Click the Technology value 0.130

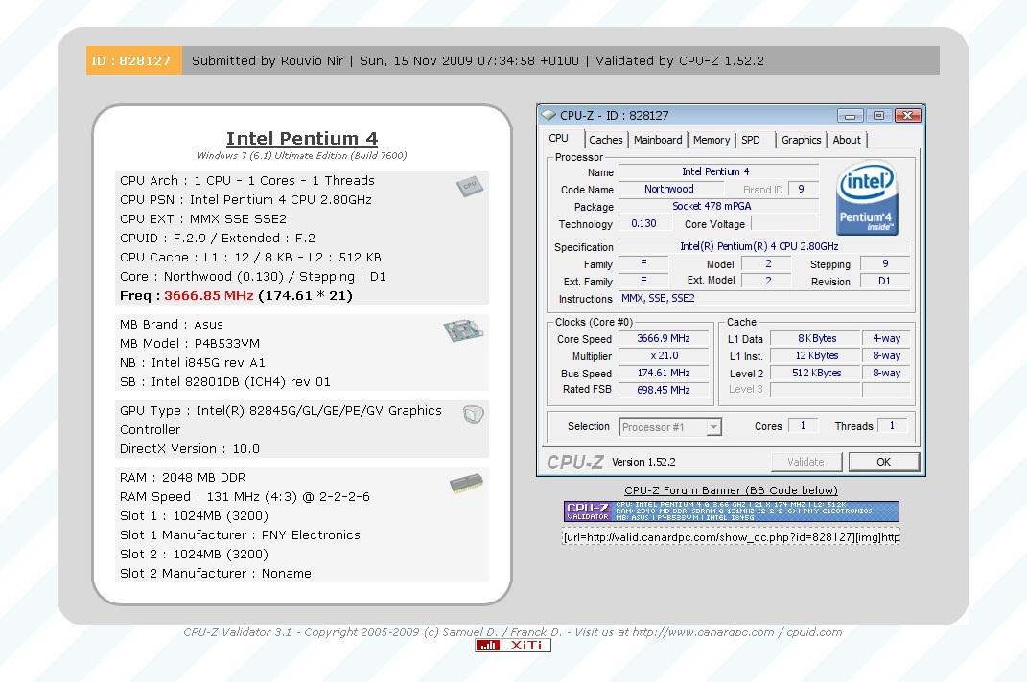click(643, 223)
